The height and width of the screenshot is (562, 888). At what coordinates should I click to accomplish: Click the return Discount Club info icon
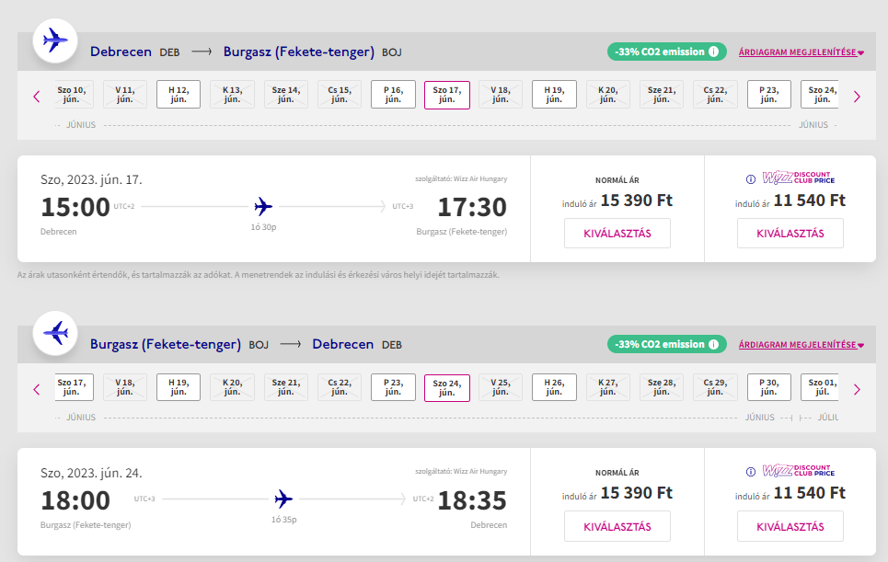751,471
